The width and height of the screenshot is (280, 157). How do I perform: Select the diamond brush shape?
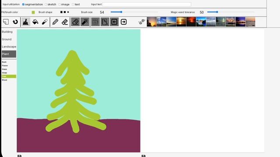pos(68,12)
